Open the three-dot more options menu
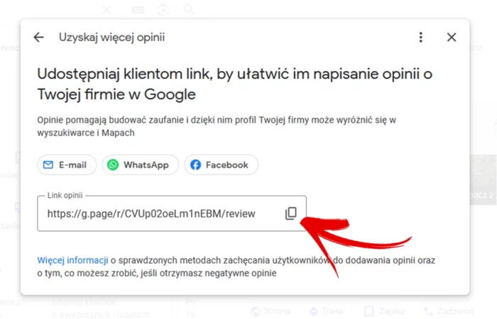Image resolution: width=497 pixels, height=319 pixels. pos(420,38)
